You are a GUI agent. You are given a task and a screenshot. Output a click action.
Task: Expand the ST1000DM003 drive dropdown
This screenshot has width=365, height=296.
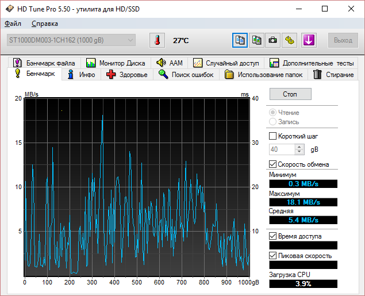tap(130, 40)
